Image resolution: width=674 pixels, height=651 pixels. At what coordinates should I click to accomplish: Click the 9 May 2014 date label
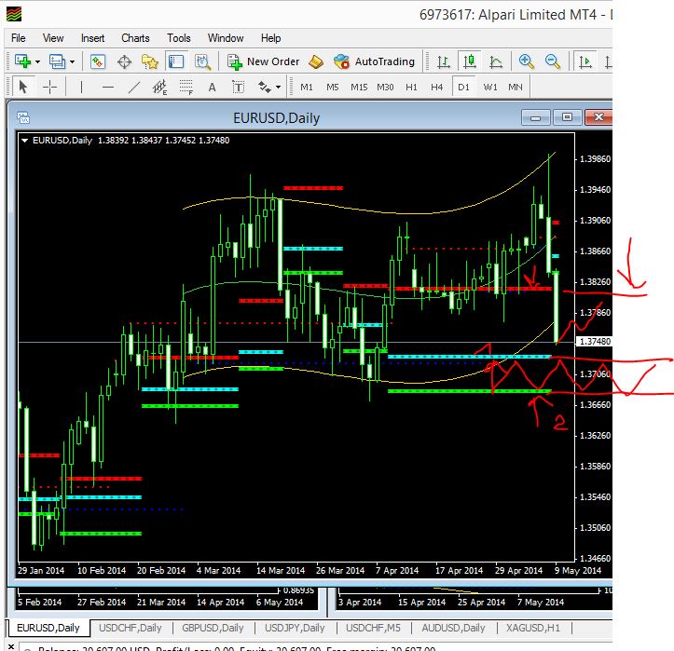578,570
